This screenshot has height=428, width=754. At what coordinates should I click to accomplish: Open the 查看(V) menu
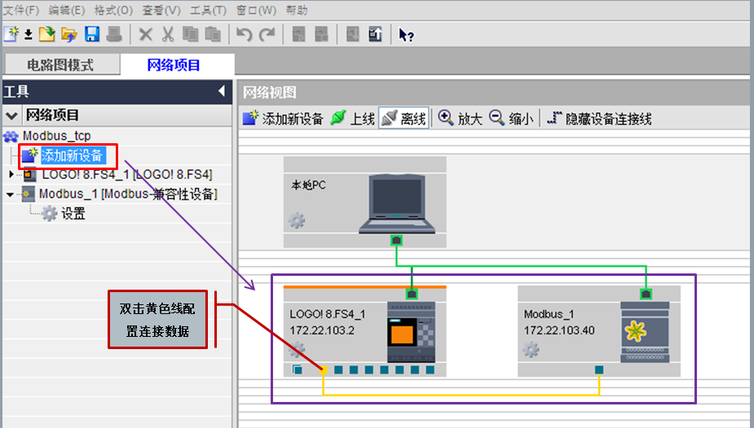click(161, 10)
